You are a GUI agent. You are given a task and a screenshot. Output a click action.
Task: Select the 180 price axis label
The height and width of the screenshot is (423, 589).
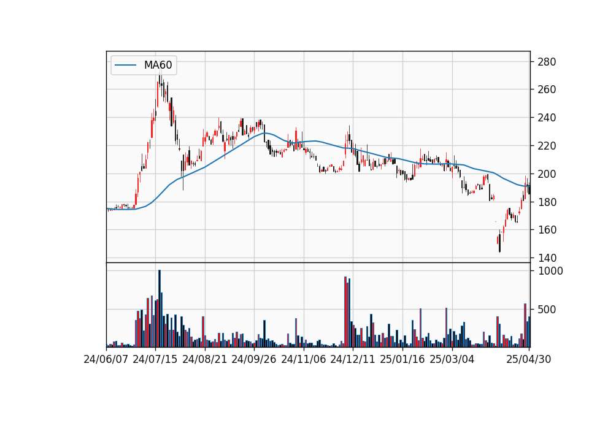tap(547, 202)
